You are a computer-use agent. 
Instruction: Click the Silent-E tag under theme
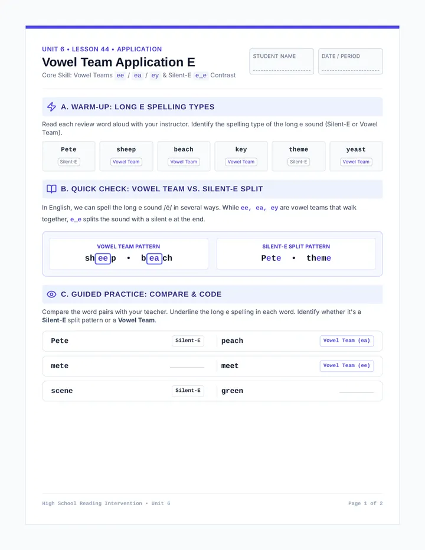(x=299, y=162)
